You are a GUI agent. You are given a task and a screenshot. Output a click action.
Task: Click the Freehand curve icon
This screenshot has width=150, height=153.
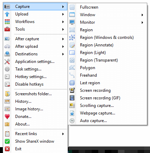(72, 75)
